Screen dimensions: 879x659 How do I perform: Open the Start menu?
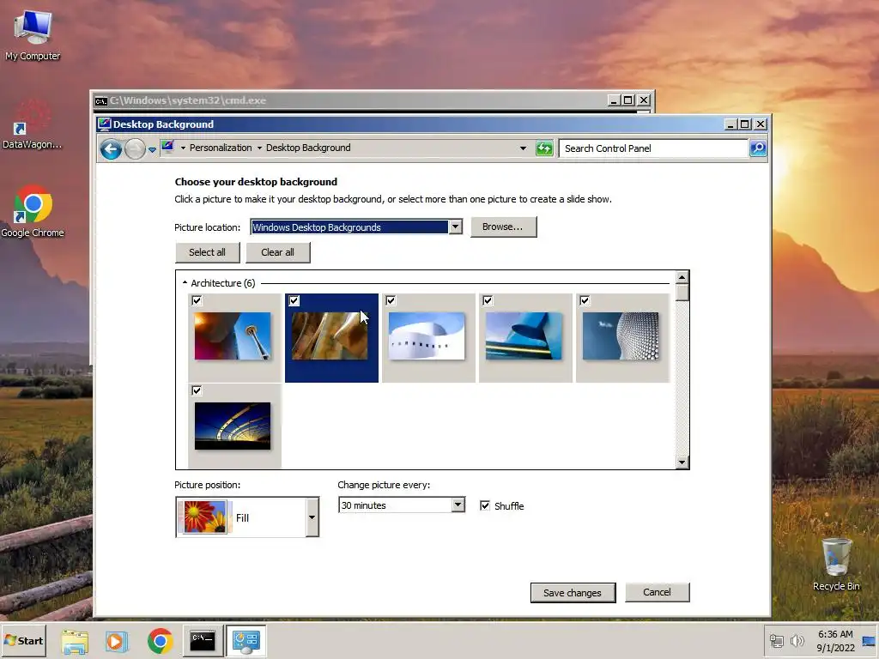23,640
